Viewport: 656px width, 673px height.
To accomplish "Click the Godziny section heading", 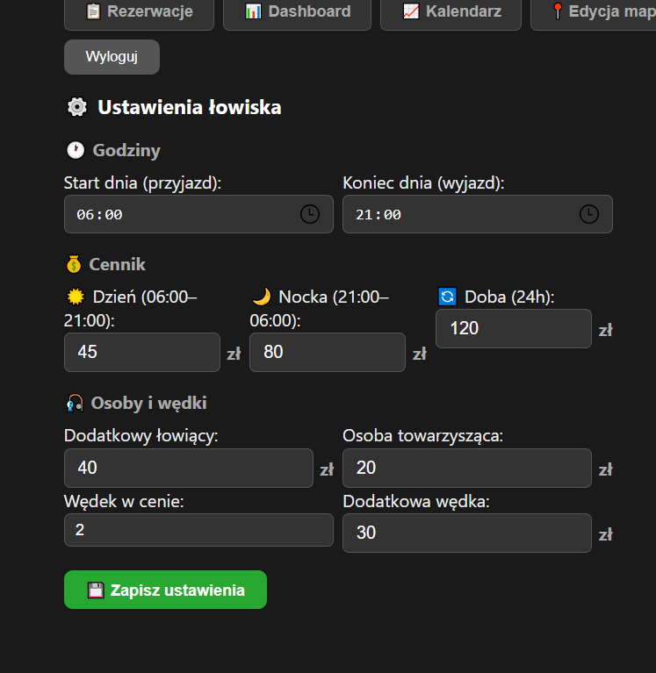I will [x=126, y=150].
